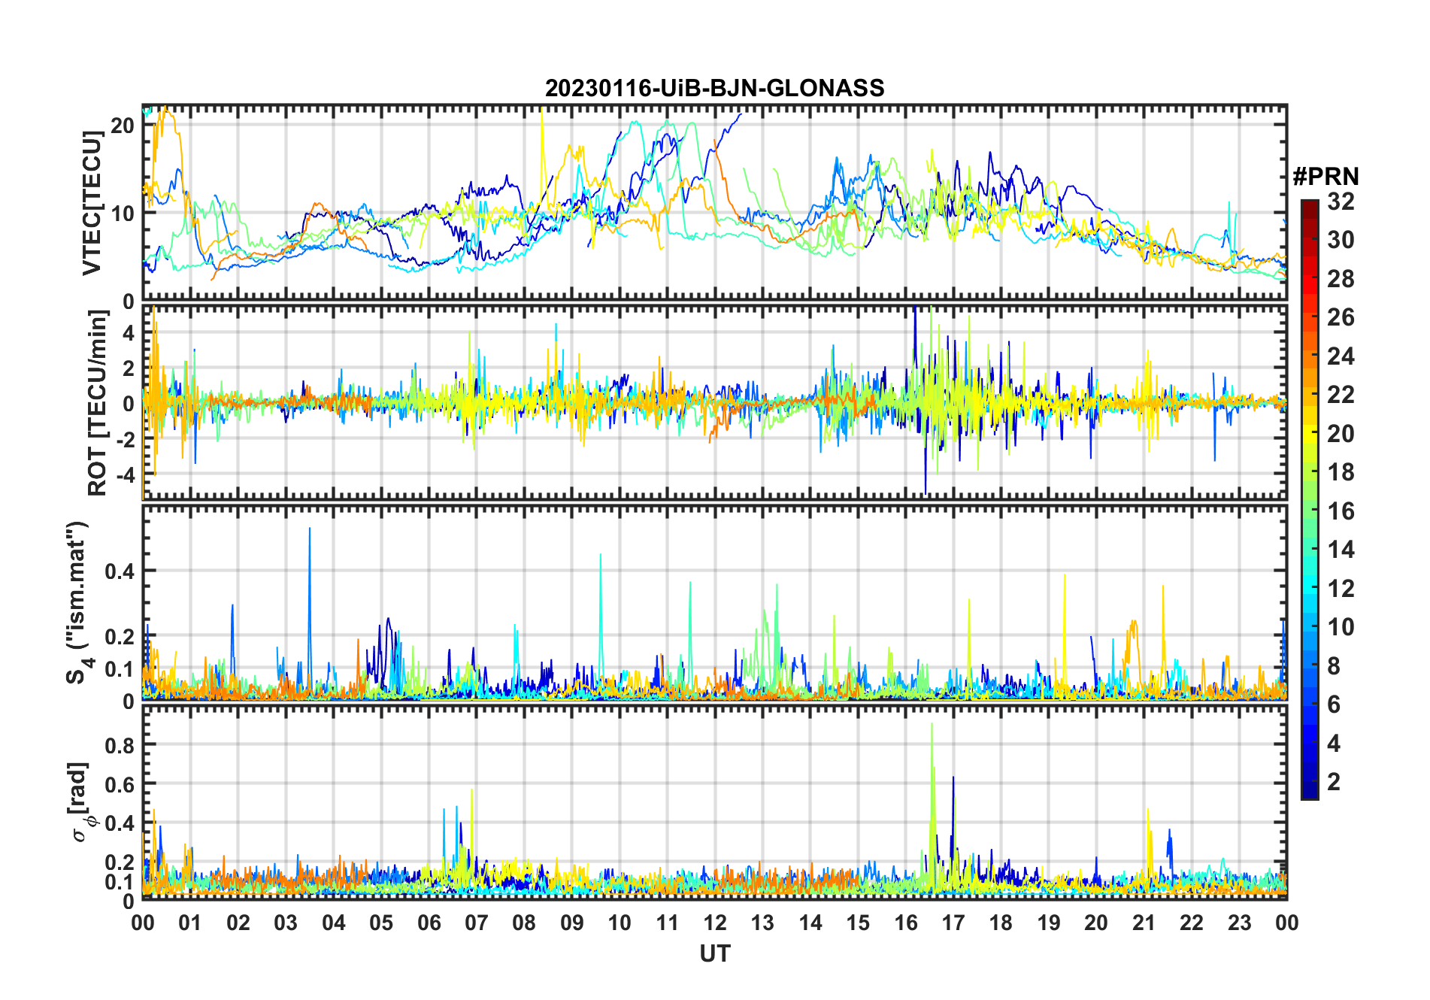Select the 06 hour tick label
Image resolution: width=1430 pixels, height=1000 pixels.
(429, 923)
